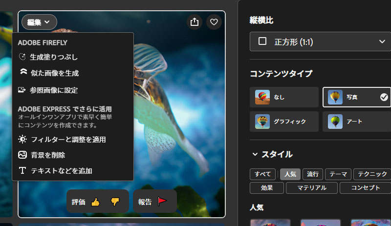Screen dimensions: 391x226
Task: Click the red report flag icon
Action: click(x=162, y=201)
